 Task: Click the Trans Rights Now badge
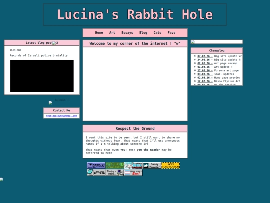point(133,173)
